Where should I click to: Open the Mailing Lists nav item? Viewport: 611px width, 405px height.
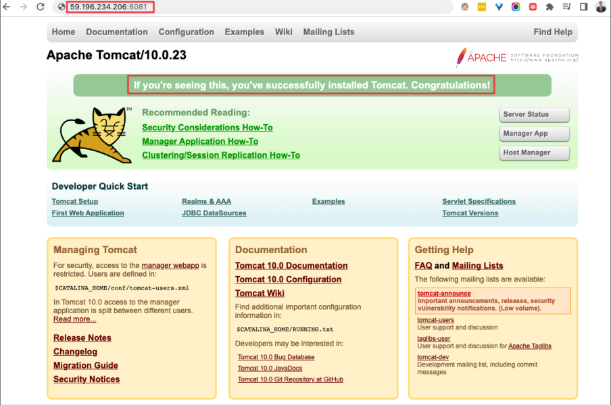pyautogui.click(x=329, y=32)
